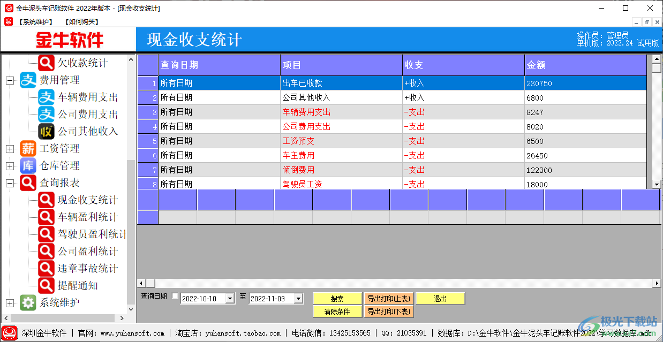The height and width of the screenshot is (342, 663).
Task: Click the 工资管理 orange icon
Action: click(x=28, y=149)
